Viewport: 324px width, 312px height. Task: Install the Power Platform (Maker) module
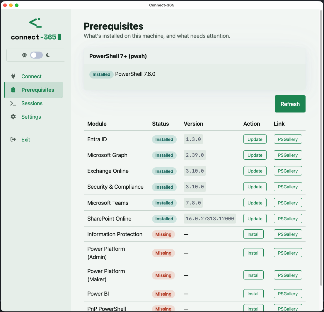tap(253, 275)
